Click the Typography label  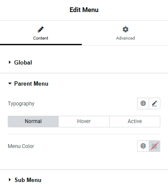click(21, 104)
